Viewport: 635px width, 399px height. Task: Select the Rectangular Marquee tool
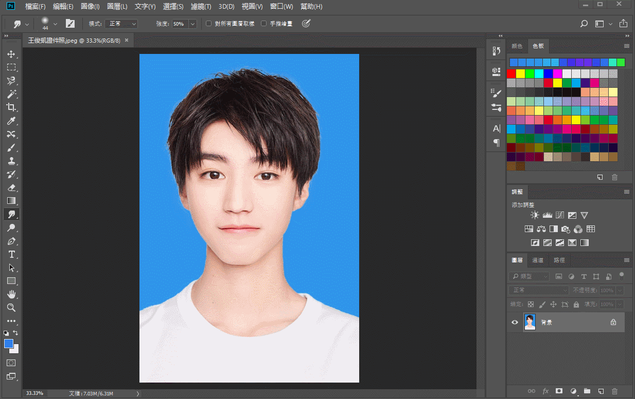click(x=11, y=67)
